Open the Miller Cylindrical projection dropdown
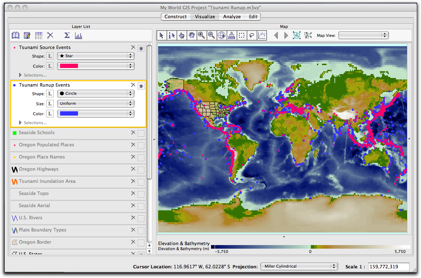The image size is (421, 278). pos(299,266)
